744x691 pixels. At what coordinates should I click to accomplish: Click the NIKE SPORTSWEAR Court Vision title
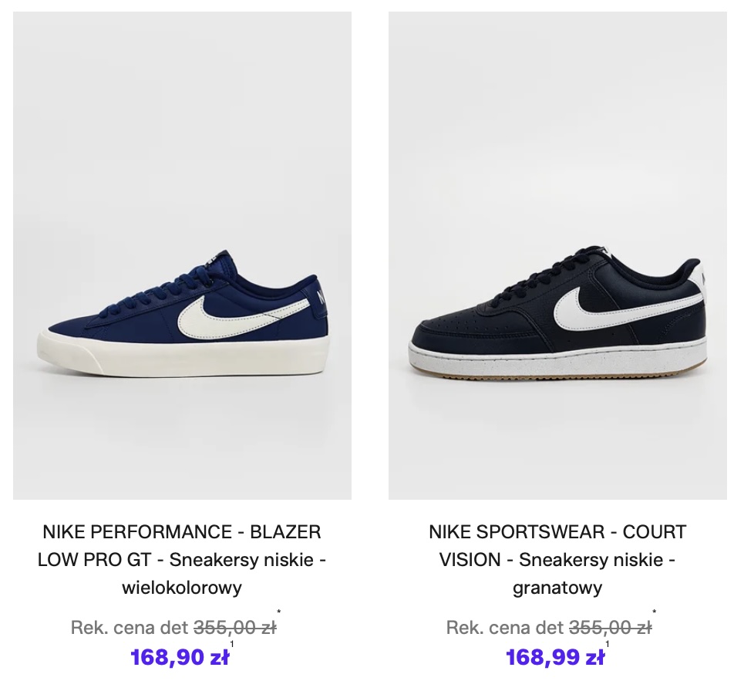coord(557,559)
